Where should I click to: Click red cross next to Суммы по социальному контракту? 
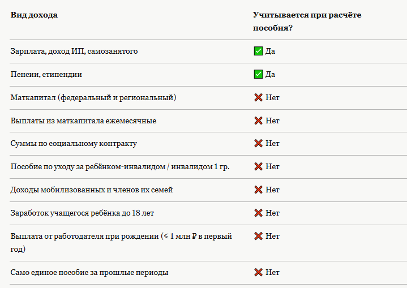pos(258,143)
